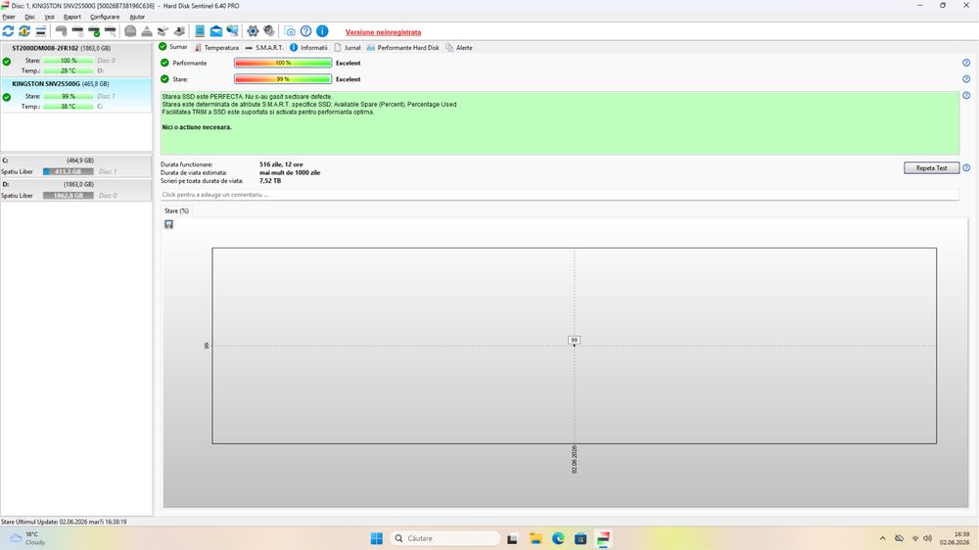This screenshot has width=979, height=550.
Task: Open the Vezi menu
Action: (49, 17)
